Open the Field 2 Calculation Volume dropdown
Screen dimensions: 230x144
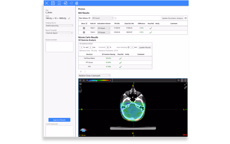[x=104, y=33]
